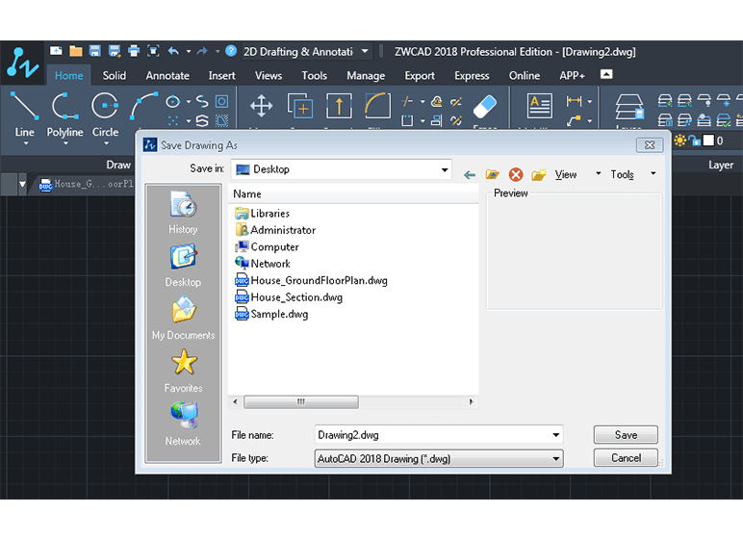Switch to the Express ribbon tab
The width and height of the screenshot is (743, 539).
coord(472,75)
